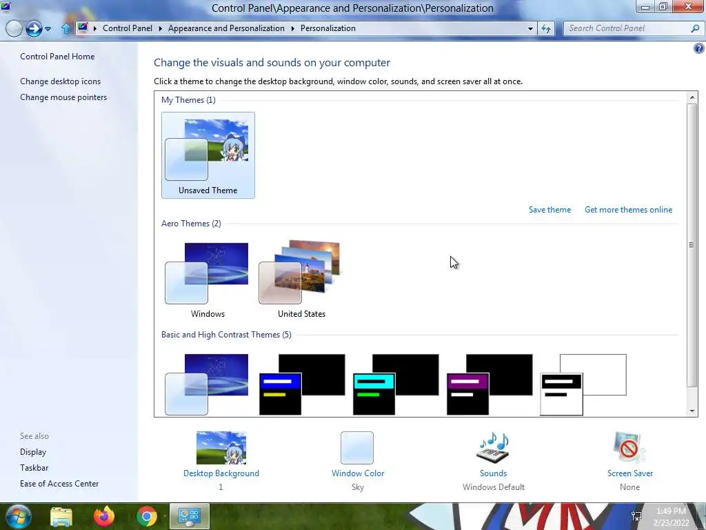Image resolution: width=706 pixels, height=530 pixels.
Task: Open Ease of Access Center link
Action: [x=59, y=484]
